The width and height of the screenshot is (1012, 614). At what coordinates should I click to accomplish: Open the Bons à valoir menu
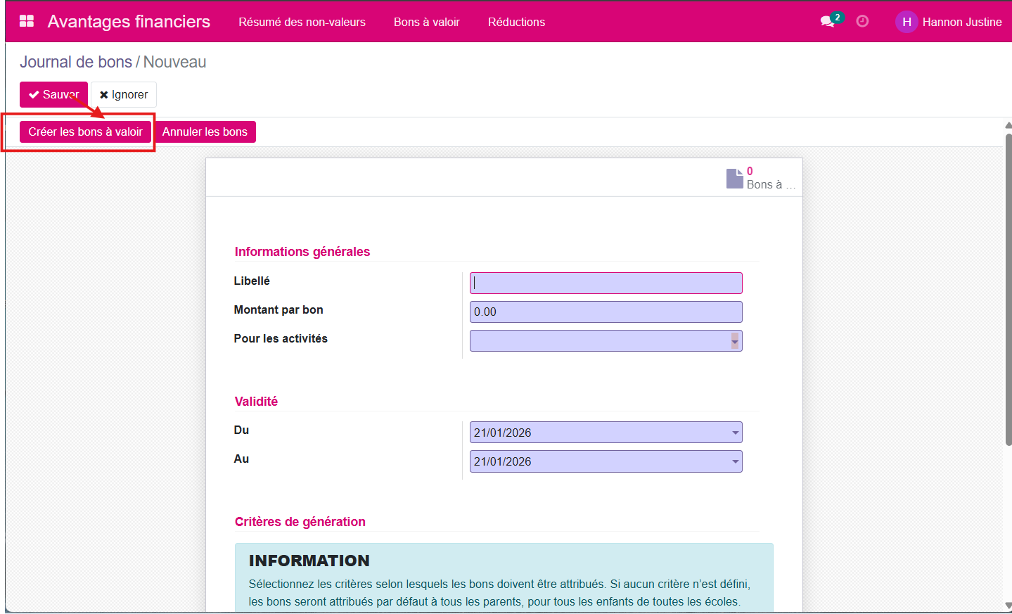pos(426,22)
